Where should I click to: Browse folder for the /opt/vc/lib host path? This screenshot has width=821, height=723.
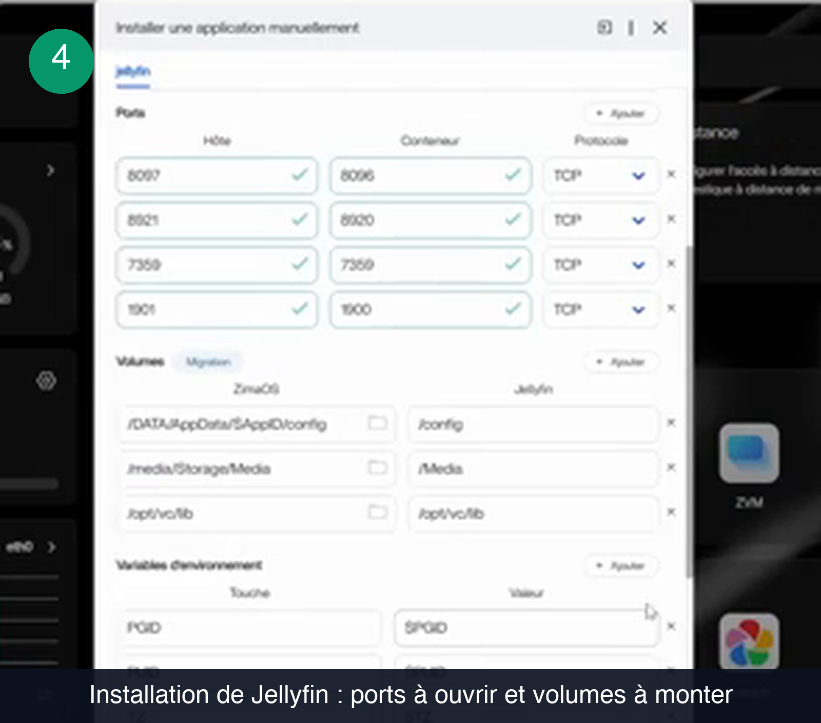tap(378, 513)
